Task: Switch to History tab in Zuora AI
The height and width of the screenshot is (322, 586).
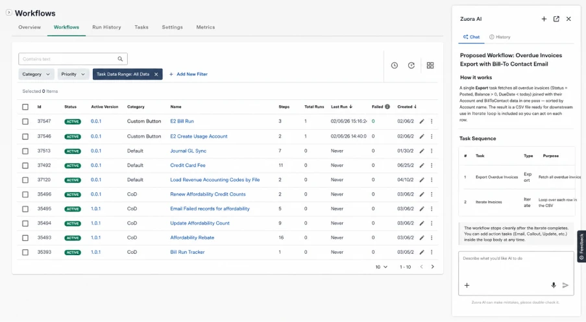Action: tap(500, 37)
